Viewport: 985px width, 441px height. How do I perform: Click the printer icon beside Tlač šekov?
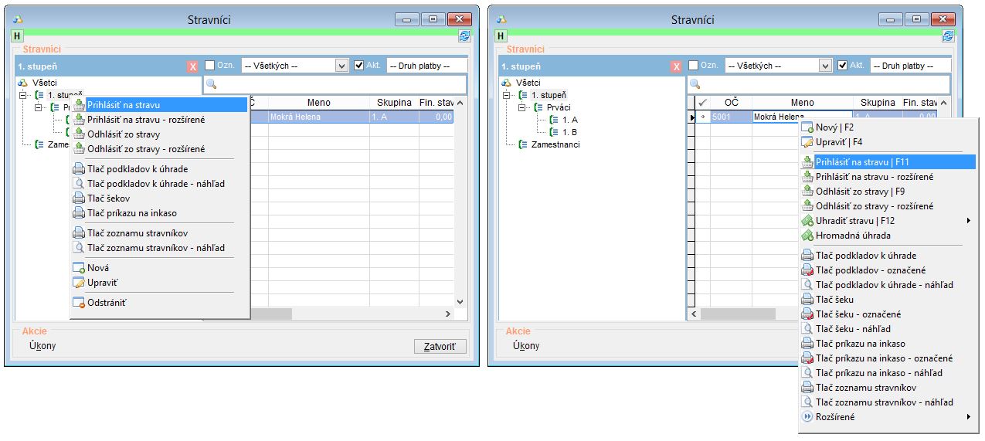point(78,198)
